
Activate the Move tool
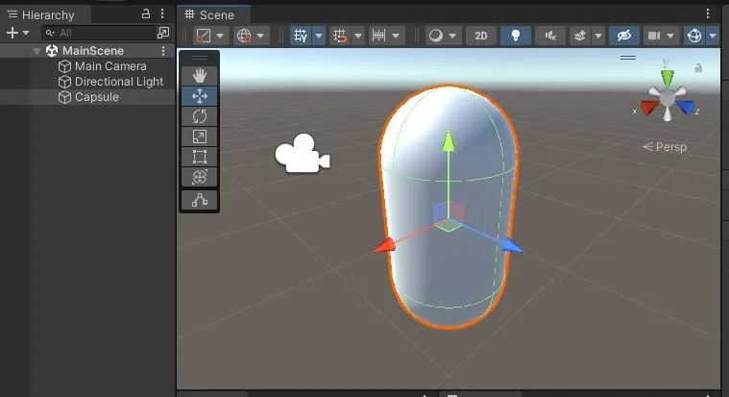(200, 96)
